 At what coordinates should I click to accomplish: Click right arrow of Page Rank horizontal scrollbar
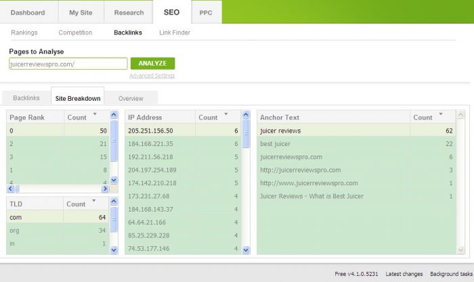[x=105, y=189]
